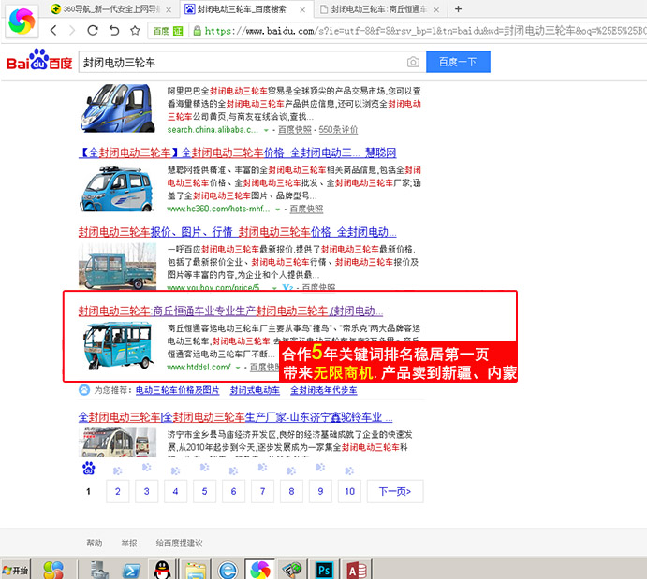Switch to 封闭电动三轮车_百度搜索 tab
The width and height of the screenshot is (647, 579).
[x=245, y=9]
